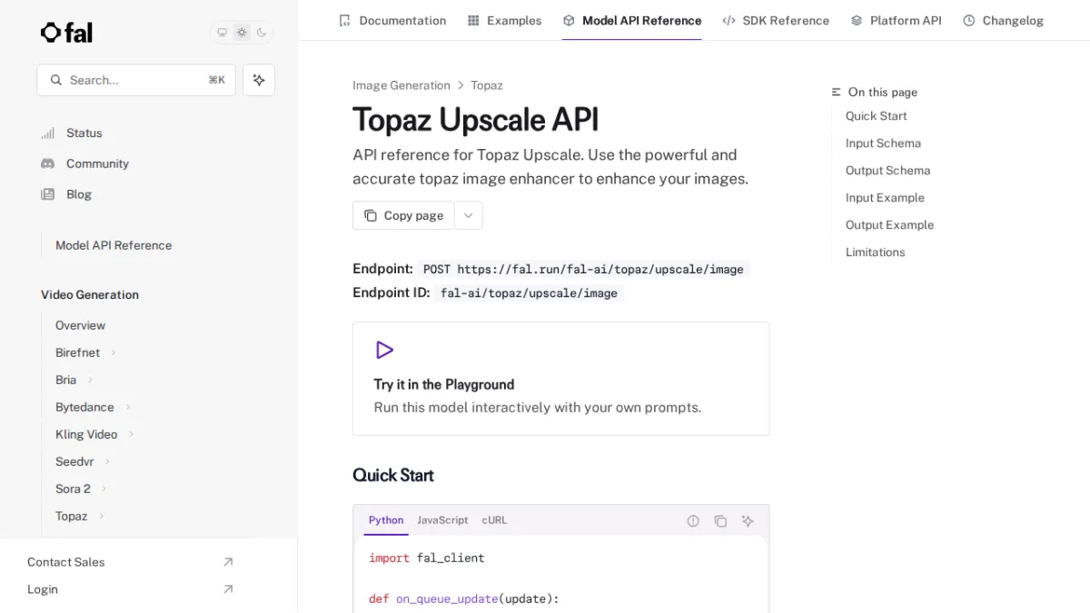Screen dimensions: 1090x613
Task: Jump to Input Schema section
Action: click(x=883, y=143)
